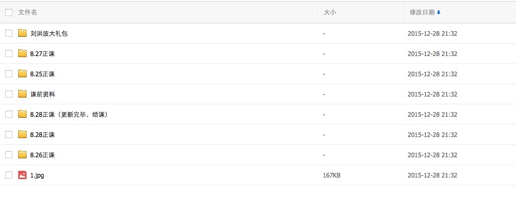Click the blue sort arrow beside 修改日期
Image resolution: width=516 pixels, height=217 pixels.
(439, 12)
